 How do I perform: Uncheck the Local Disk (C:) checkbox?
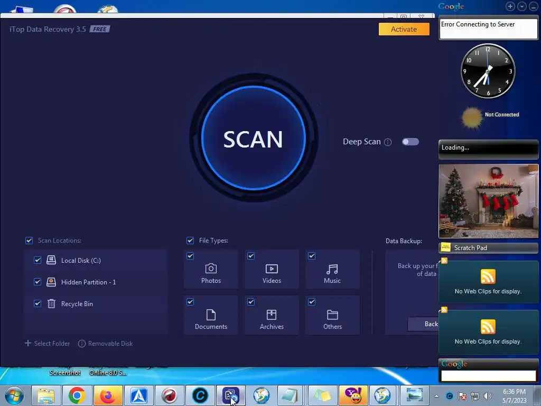click(x=38, y=260)
